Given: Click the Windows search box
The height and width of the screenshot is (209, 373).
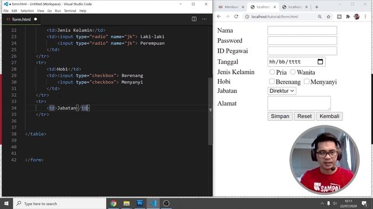Looking at the screenshot, I should (x=59, y=203).
